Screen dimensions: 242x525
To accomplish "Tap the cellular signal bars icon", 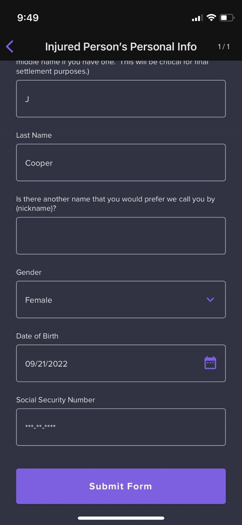I will point(197,18).
